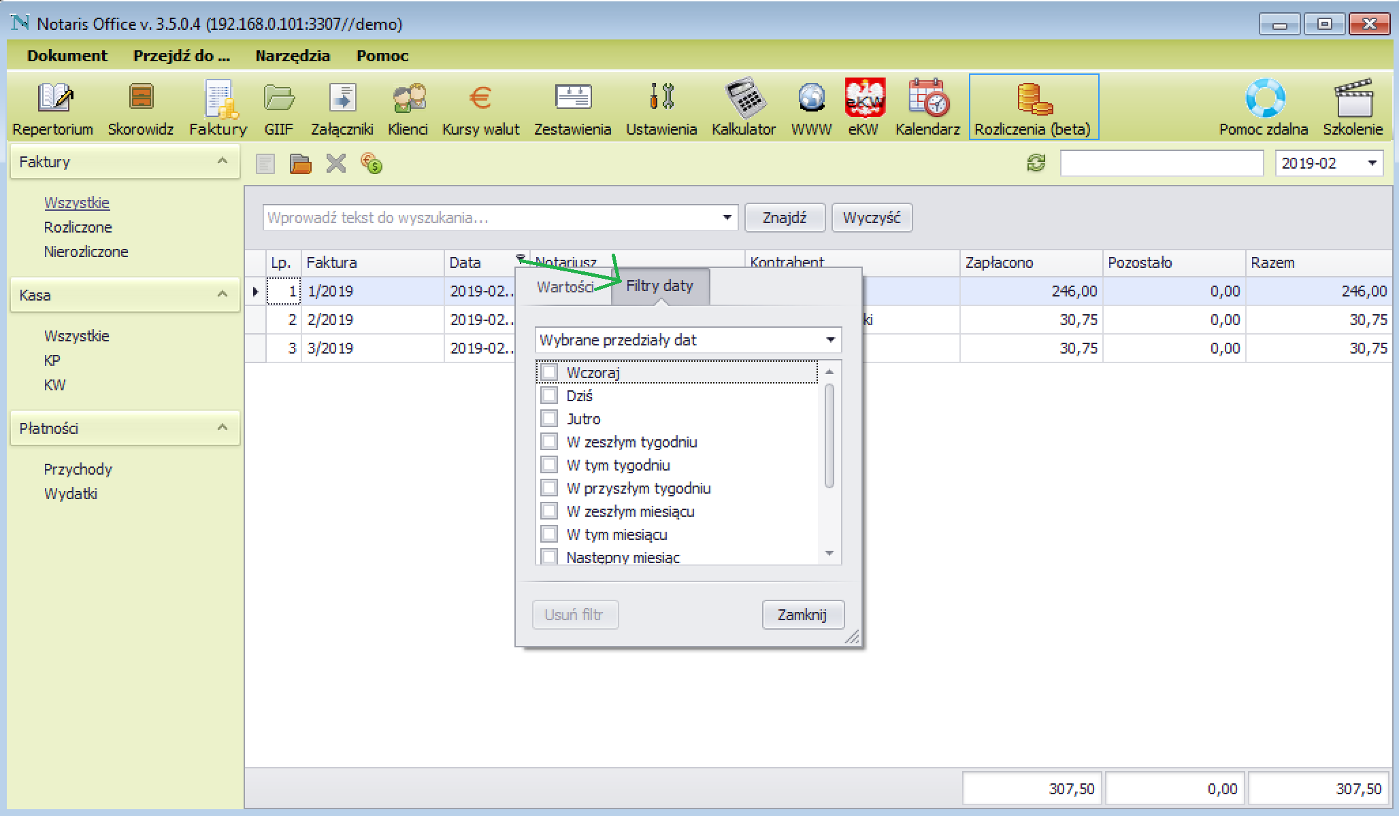Image resolution: width=1399 pixels, height=816 pixels.
Task: Open the Przejdź do ... menu
Action: coord(182,56)
